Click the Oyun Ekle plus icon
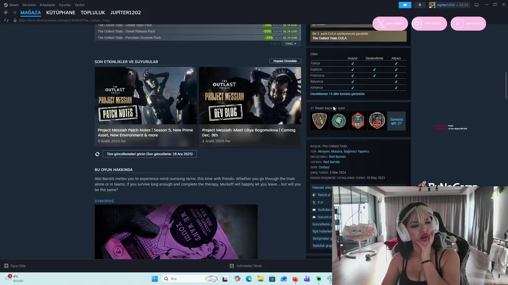The width and height of the screenshot is (508, 285). 6,266
